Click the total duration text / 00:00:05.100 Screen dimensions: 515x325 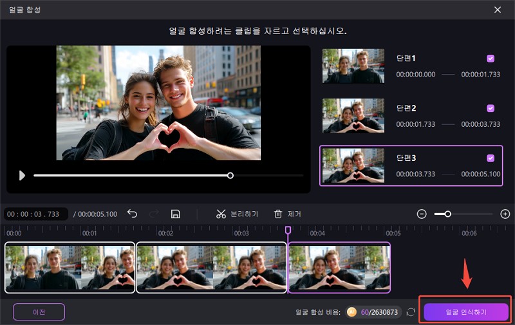[95, 214]
